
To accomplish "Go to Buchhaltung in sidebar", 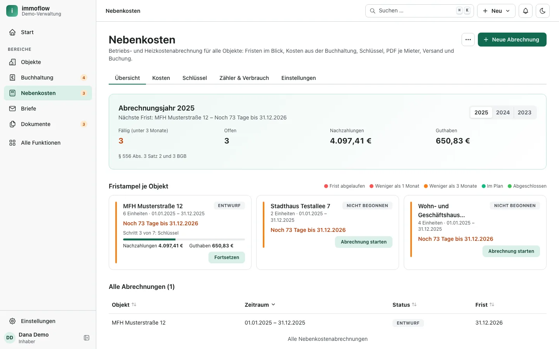I will click(48, 78).
